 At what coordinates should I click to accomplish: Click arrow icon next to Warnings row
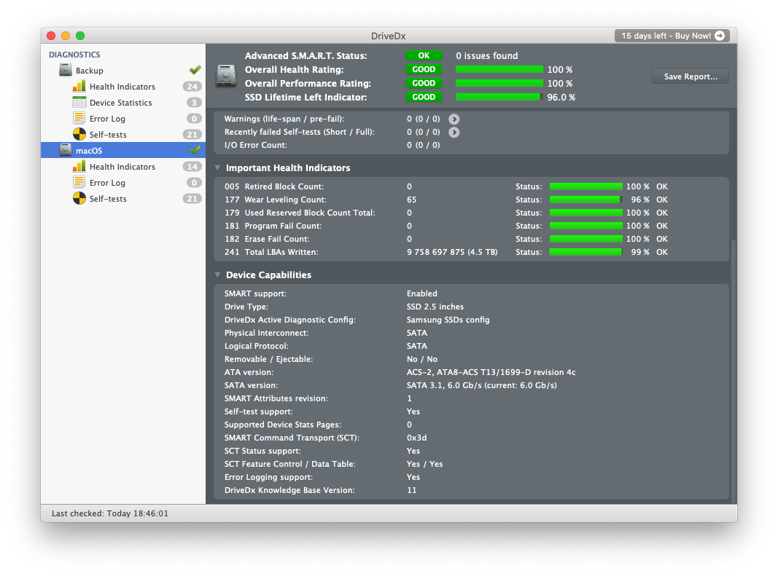tap(454, 119)
